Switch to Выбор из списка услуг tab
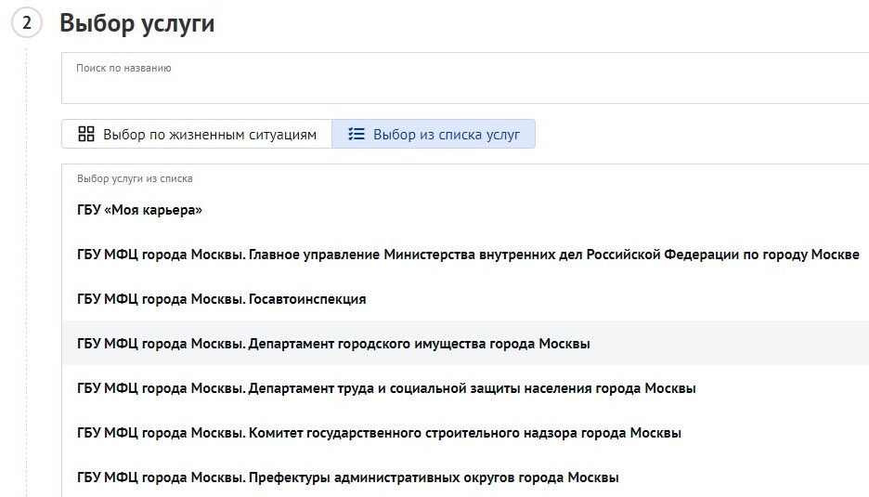Image resolution: width=869 pixels, height=497 pixels. coord(434,134)
